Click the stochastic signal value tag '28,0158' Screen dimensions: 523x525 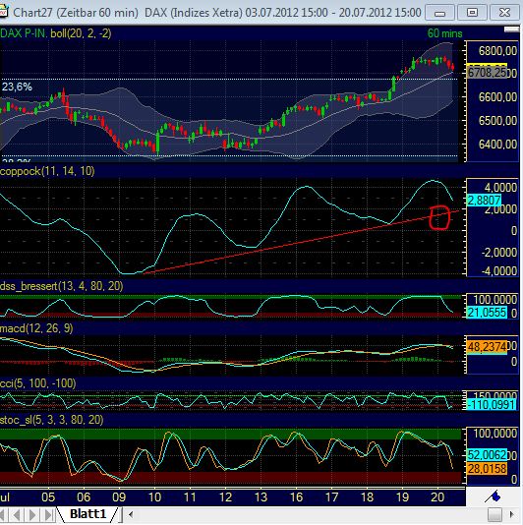(x=487, y=468)
